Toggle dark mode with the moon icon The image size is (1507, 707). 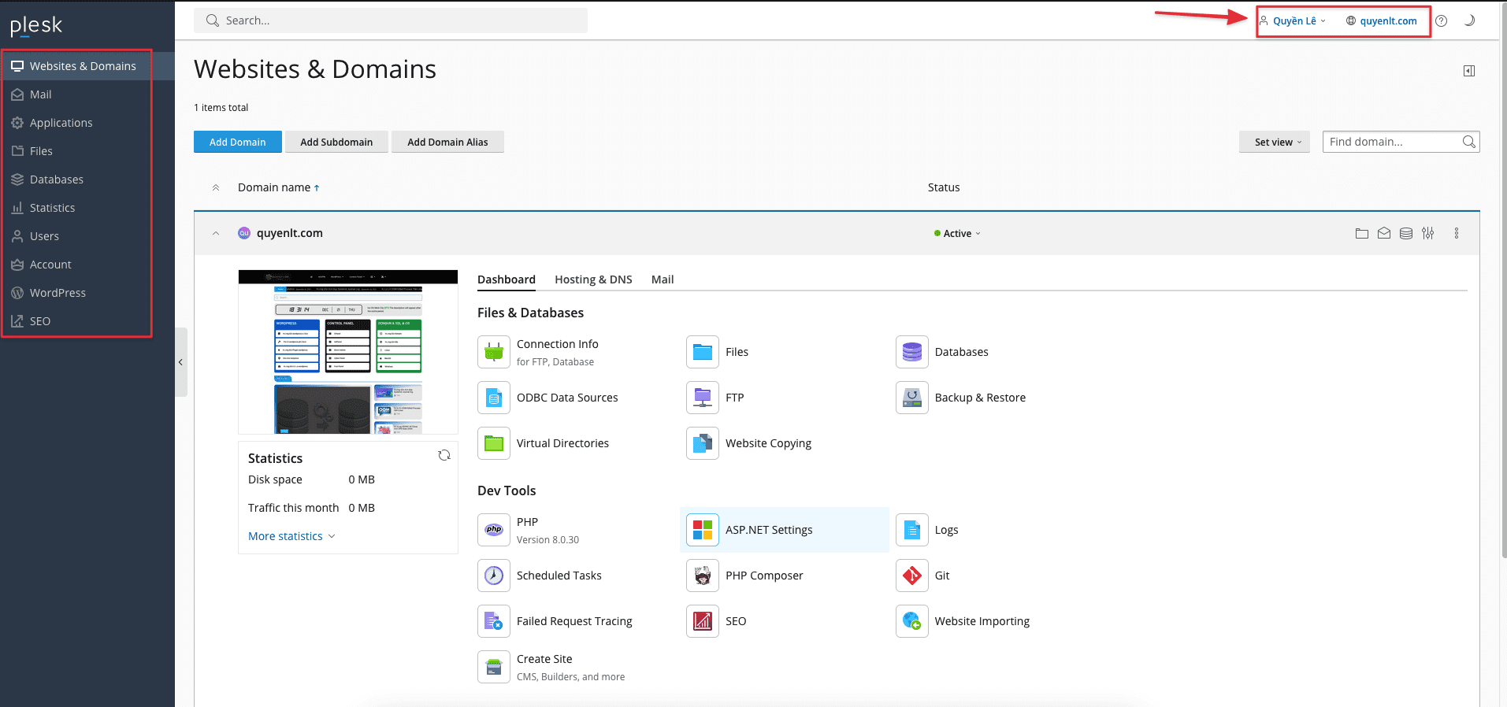1469,21
